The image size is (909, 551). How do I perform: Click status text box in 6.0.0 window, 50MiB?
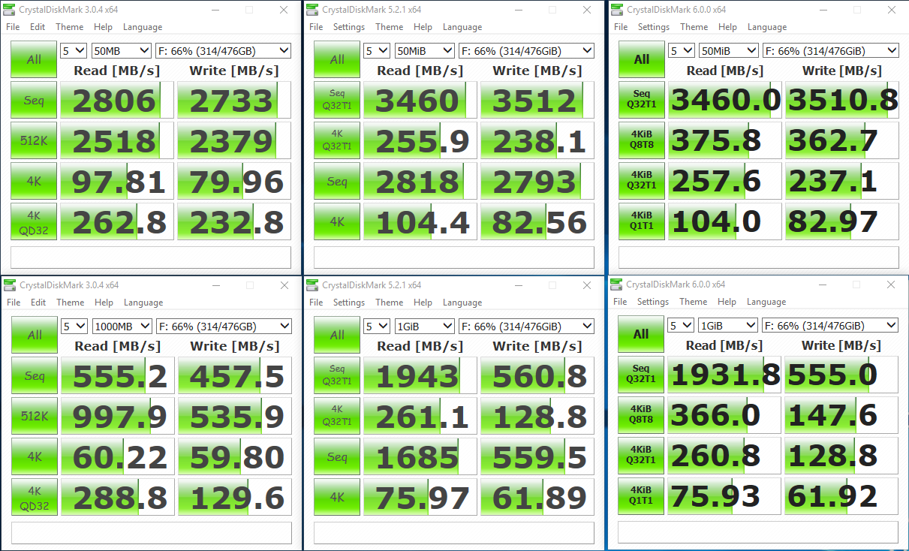[x=758, y=257]
